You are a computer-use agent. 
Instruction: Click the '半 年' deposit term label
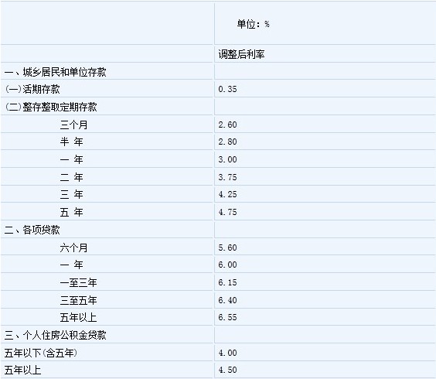(x=71, y=142)
